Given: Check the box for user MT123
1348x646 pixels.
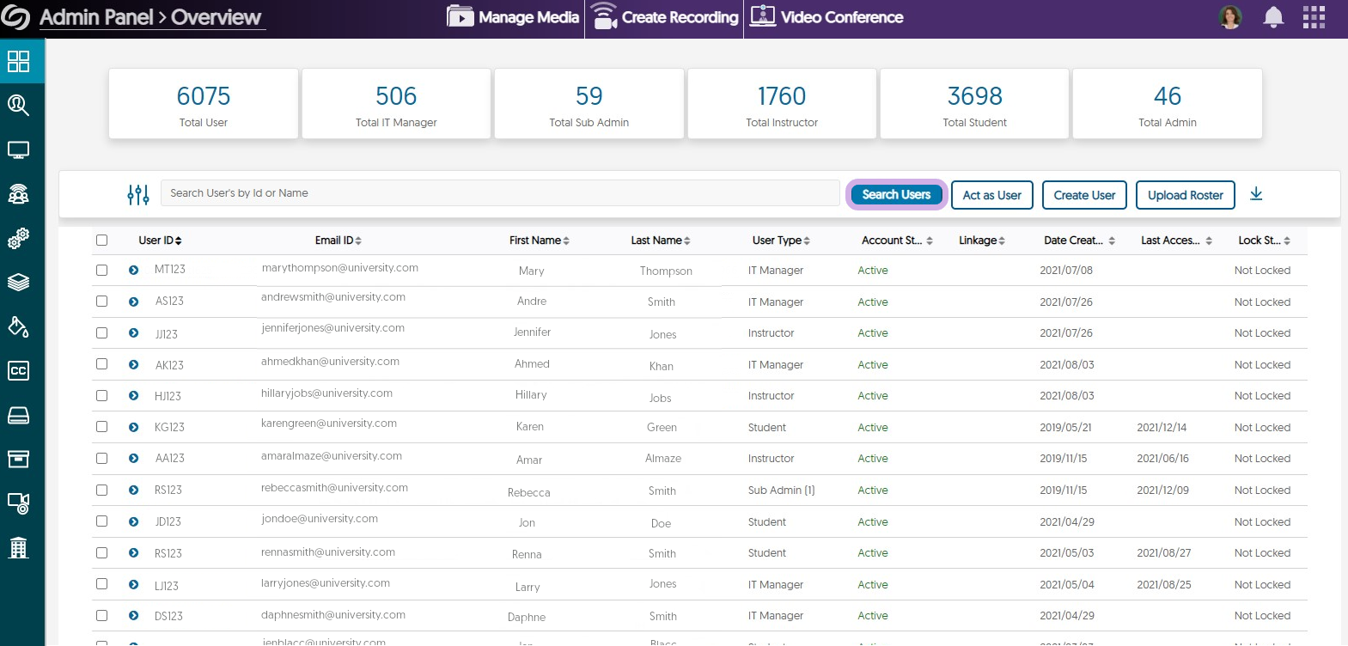Looking at the screenshot, I should [x=102, y=270].
